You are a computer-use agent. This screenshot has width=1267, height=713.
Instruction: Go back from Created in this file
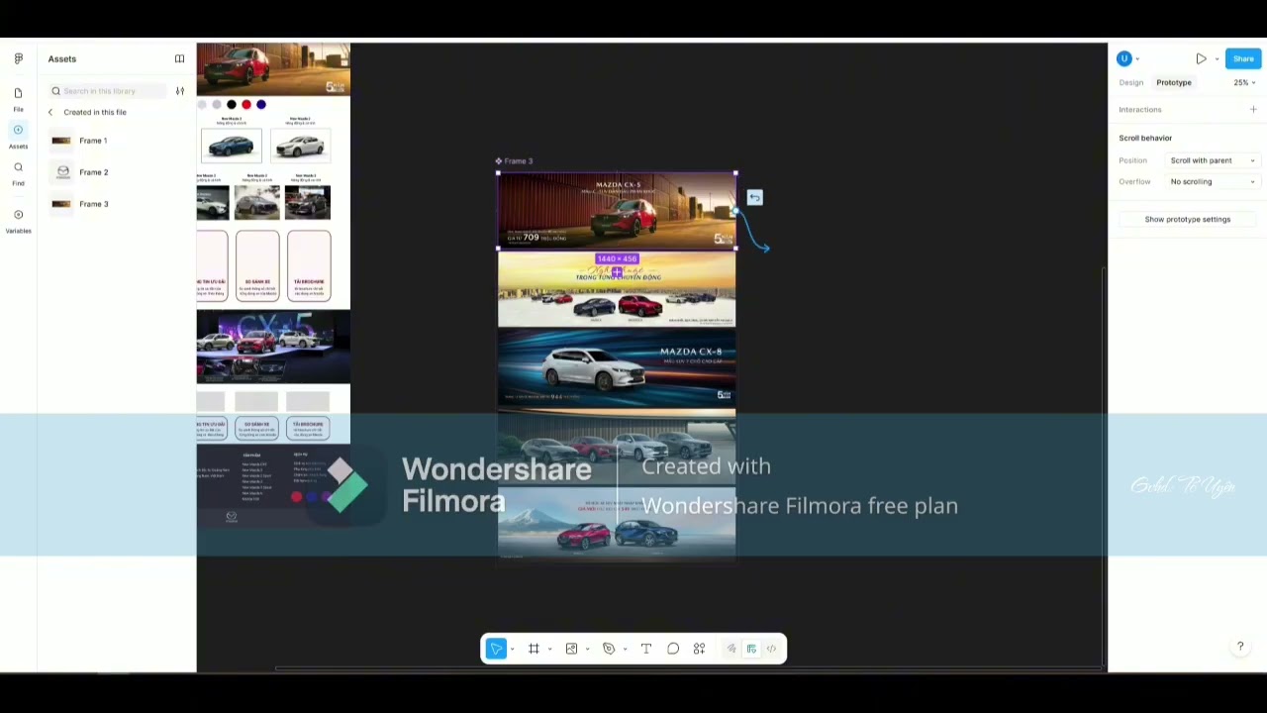(x=50, y=112)
